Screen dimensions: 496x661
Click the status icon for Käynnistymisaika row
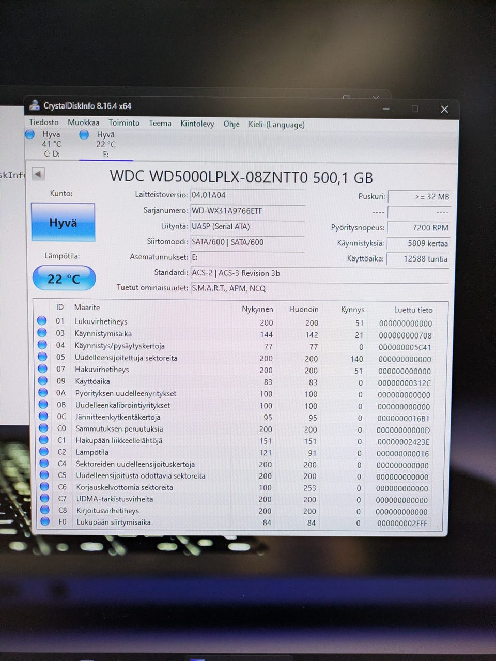tap(42, 333)
